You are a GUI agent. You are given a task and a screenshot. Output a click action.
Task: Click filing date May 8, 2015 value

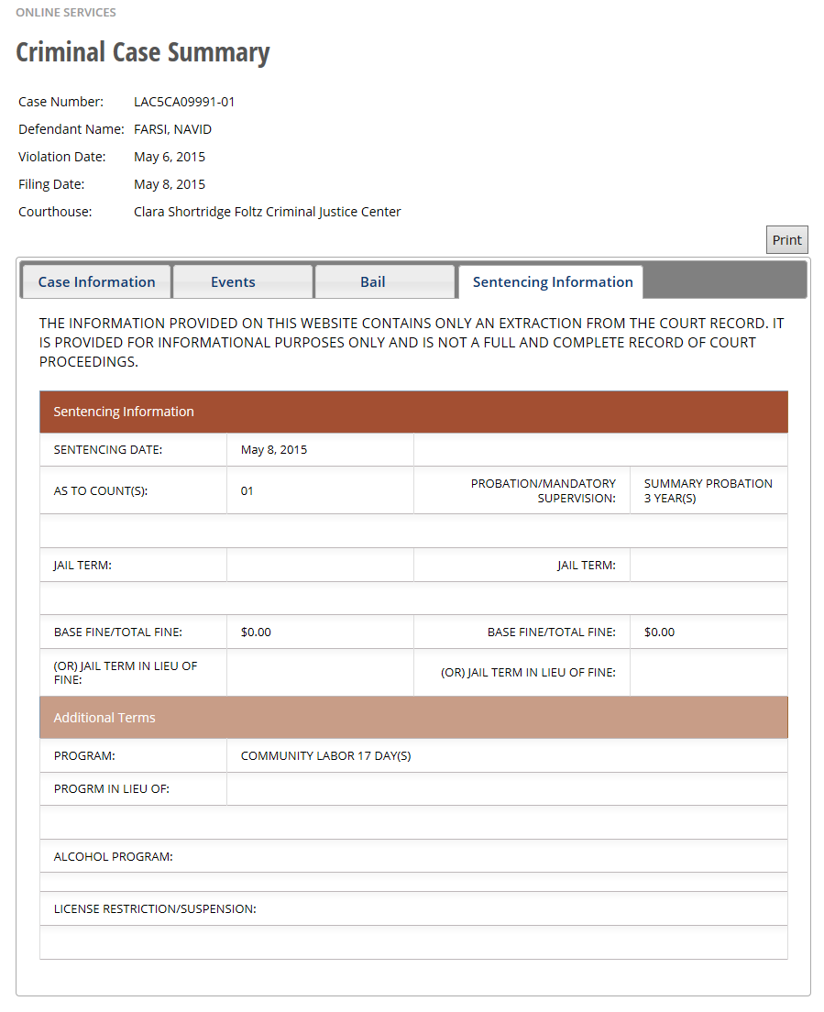tap(169, 184)
